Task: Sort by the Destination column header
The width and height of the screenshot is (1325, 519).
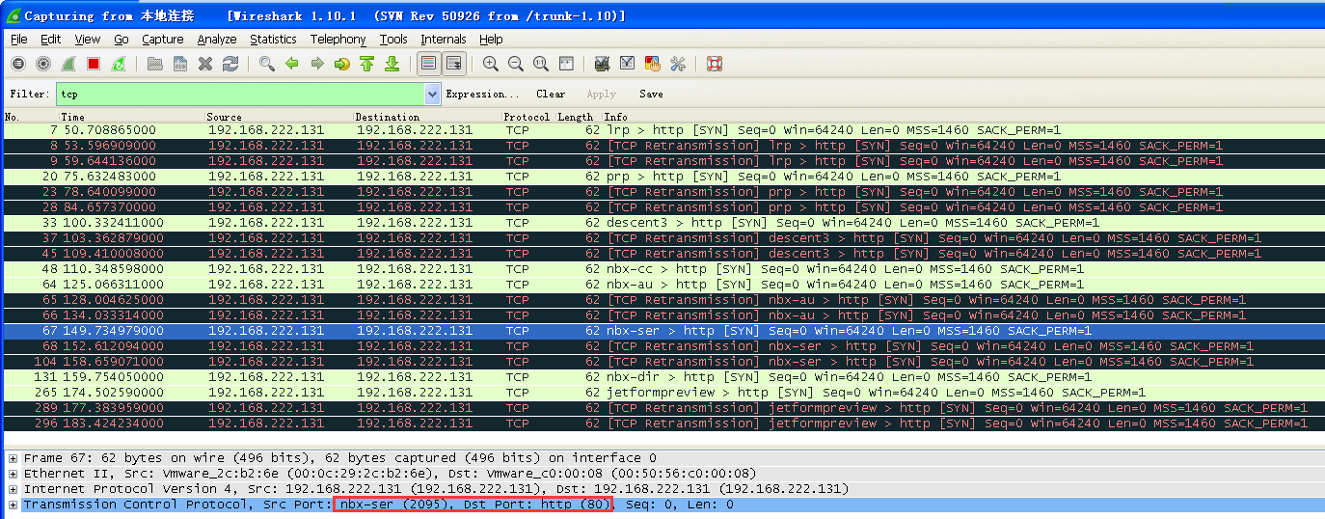Action: tap(427, 117)
